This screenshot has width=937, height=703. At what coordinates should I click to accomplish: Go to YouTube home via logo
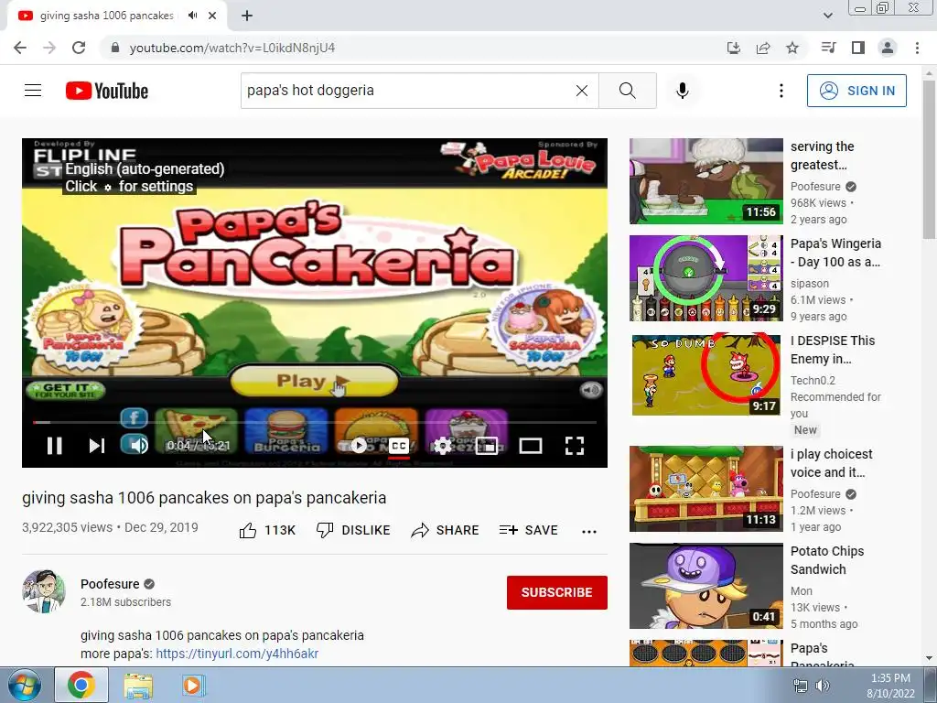click(x=107, y=91)
